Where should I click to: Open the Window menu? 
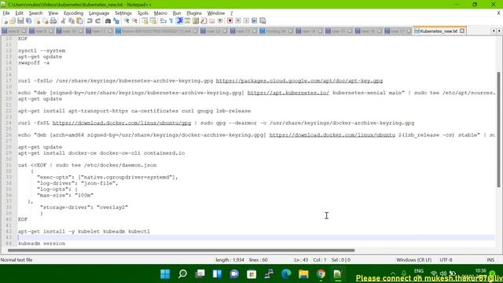click(x=216, y=13)
